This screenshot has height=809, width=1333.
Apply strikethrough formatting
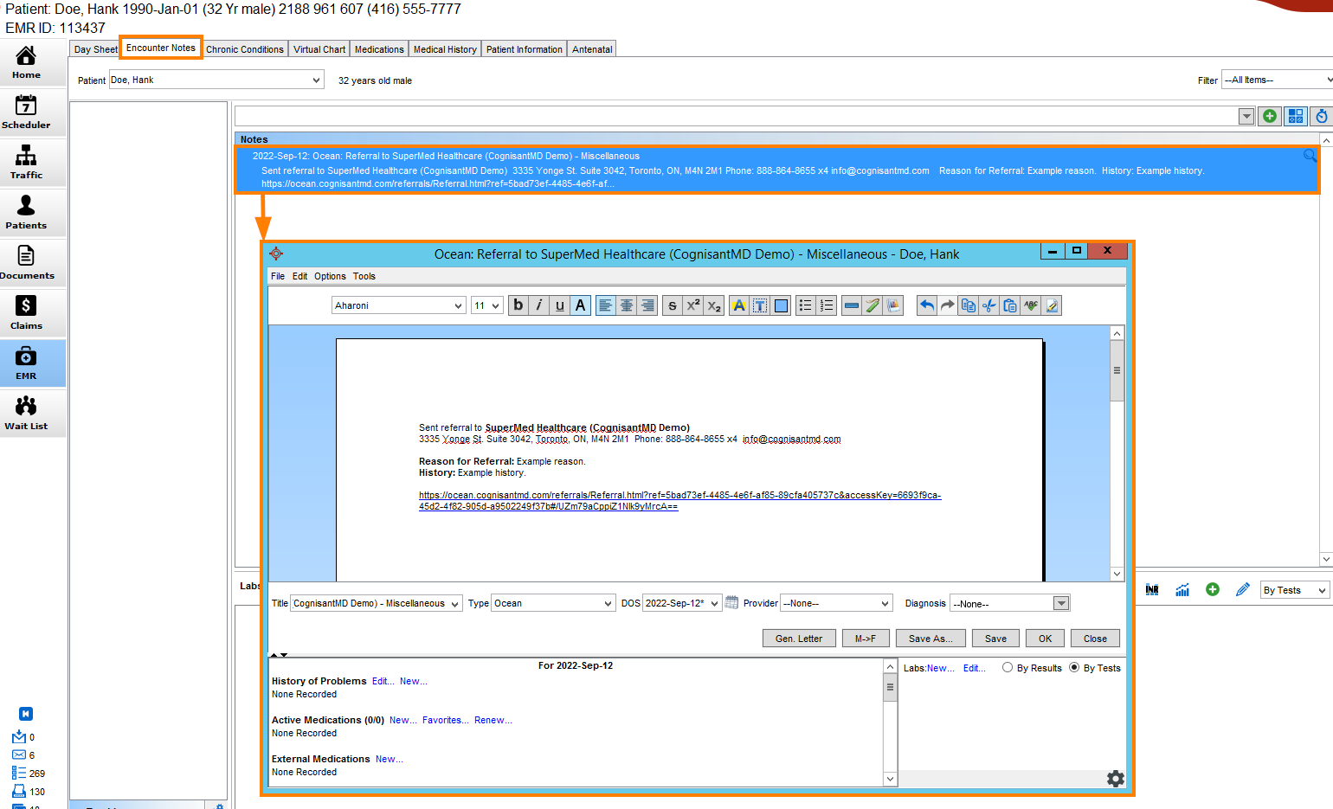(x=673, y=305)
